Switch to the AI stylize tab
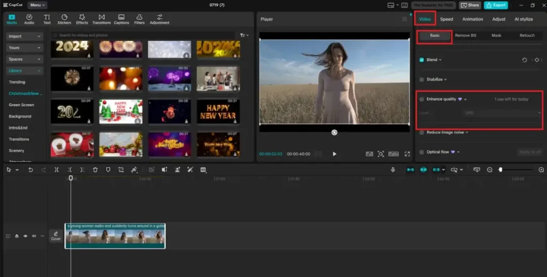 click(x=523, y=19)
